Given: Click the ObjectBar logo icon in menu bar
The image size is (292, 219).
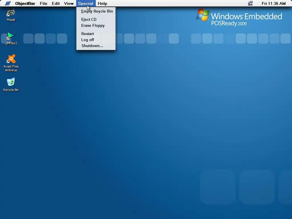Looking at the screenshot, I should 8,3.
